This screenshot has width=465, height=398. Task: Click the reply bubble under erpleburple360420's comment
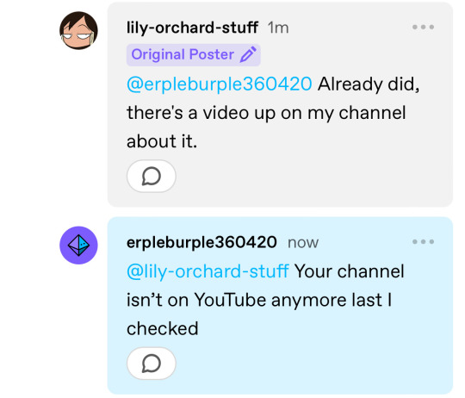click(x=152, y=364)
